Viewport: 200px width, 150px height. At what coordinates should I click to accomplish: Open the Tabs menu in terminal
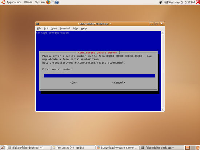[x=76, y=28]
